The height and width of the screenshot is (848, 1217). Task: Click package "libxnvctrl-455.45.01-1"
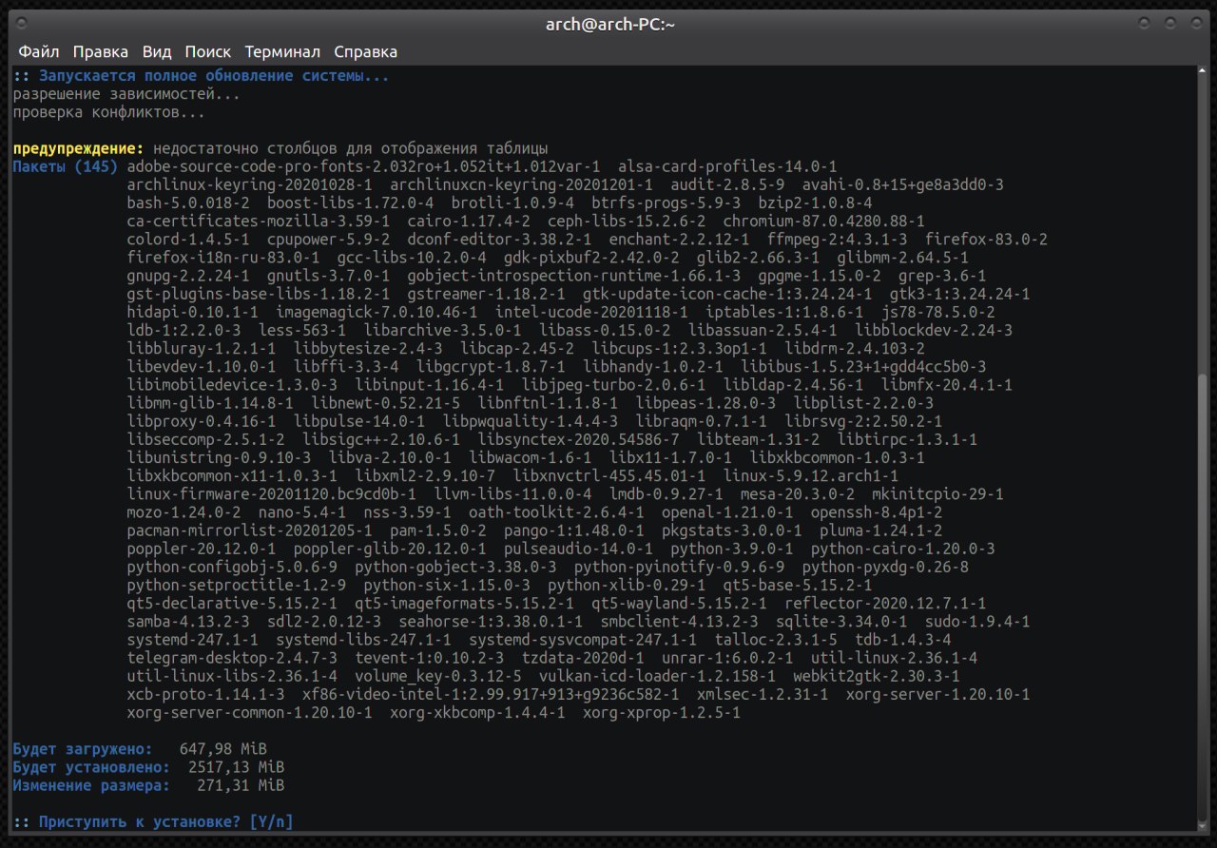(x=608, y=476)
